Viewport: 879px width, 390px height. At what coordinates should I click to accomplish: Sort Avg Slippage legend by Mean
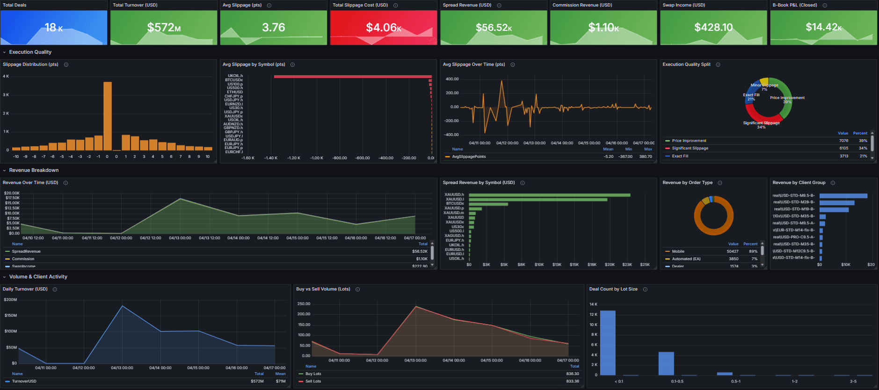[608, 149]
